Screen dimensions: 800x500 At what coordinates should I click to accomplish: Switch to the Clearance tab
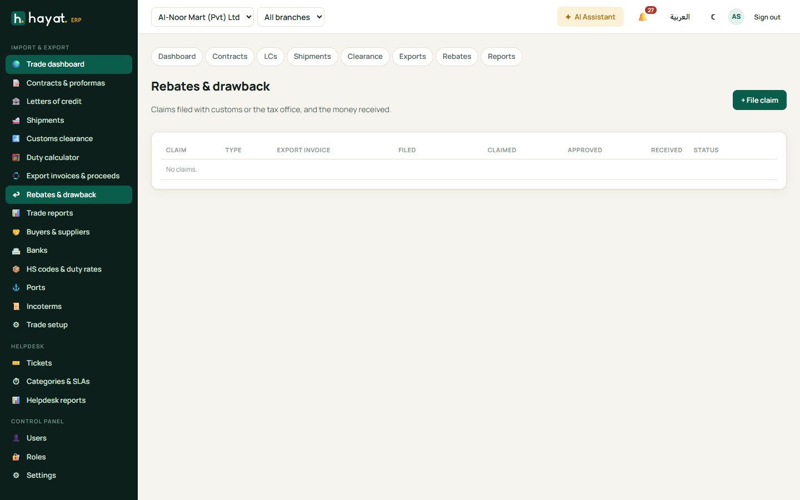pos(365,57)
